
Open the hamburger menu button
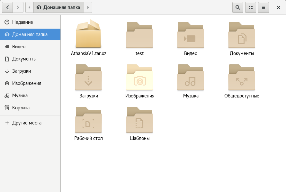264,7
